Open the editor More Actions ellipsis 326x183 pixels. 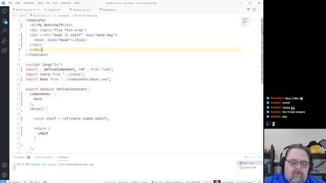[259, 10]
